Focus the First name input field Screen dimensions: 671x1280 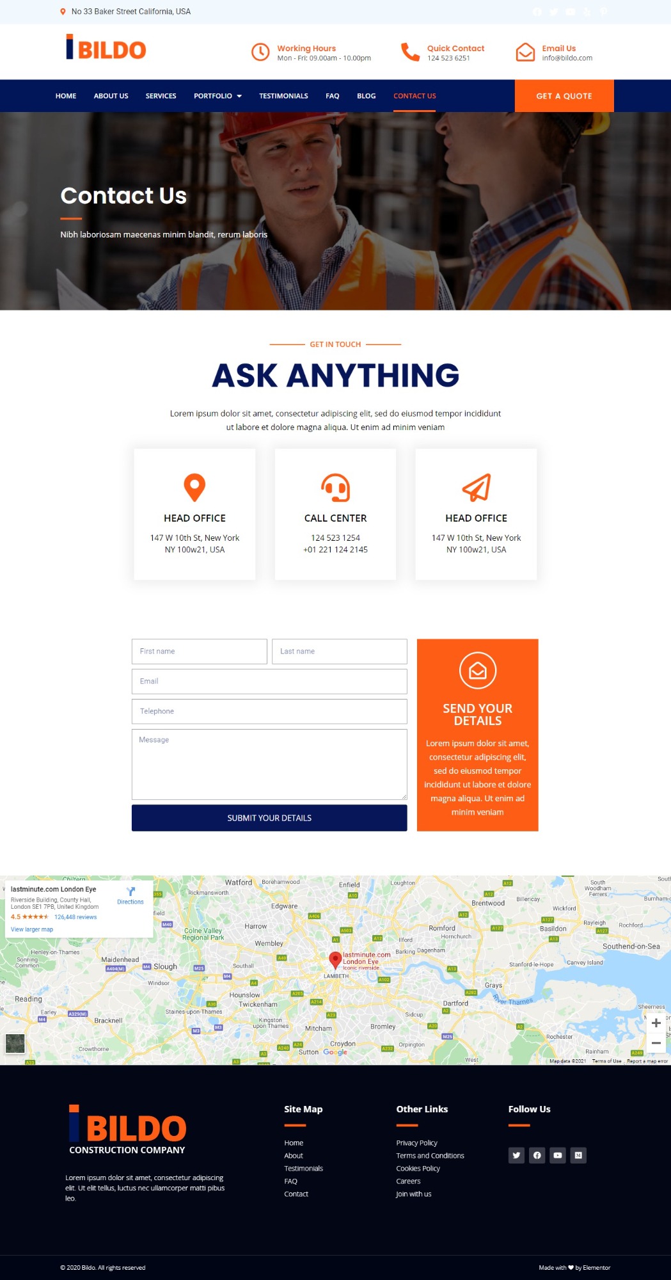[x=200, y=652]
